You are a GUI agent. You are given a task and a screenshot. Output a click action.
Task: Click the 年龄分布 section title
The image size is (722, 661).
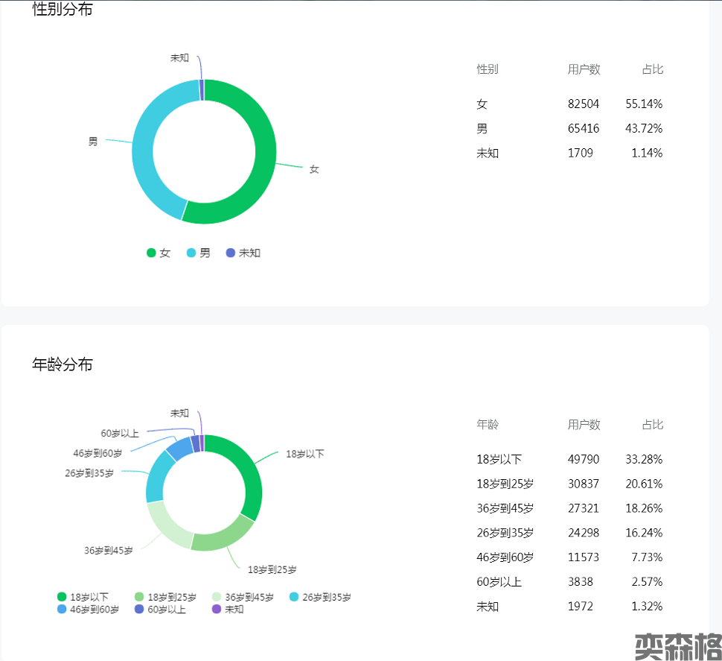pyautogui.click(x=63, y=365)
